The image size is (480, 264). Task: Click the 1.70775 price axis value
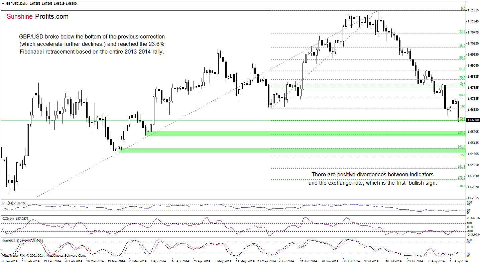tap(474, 32)
